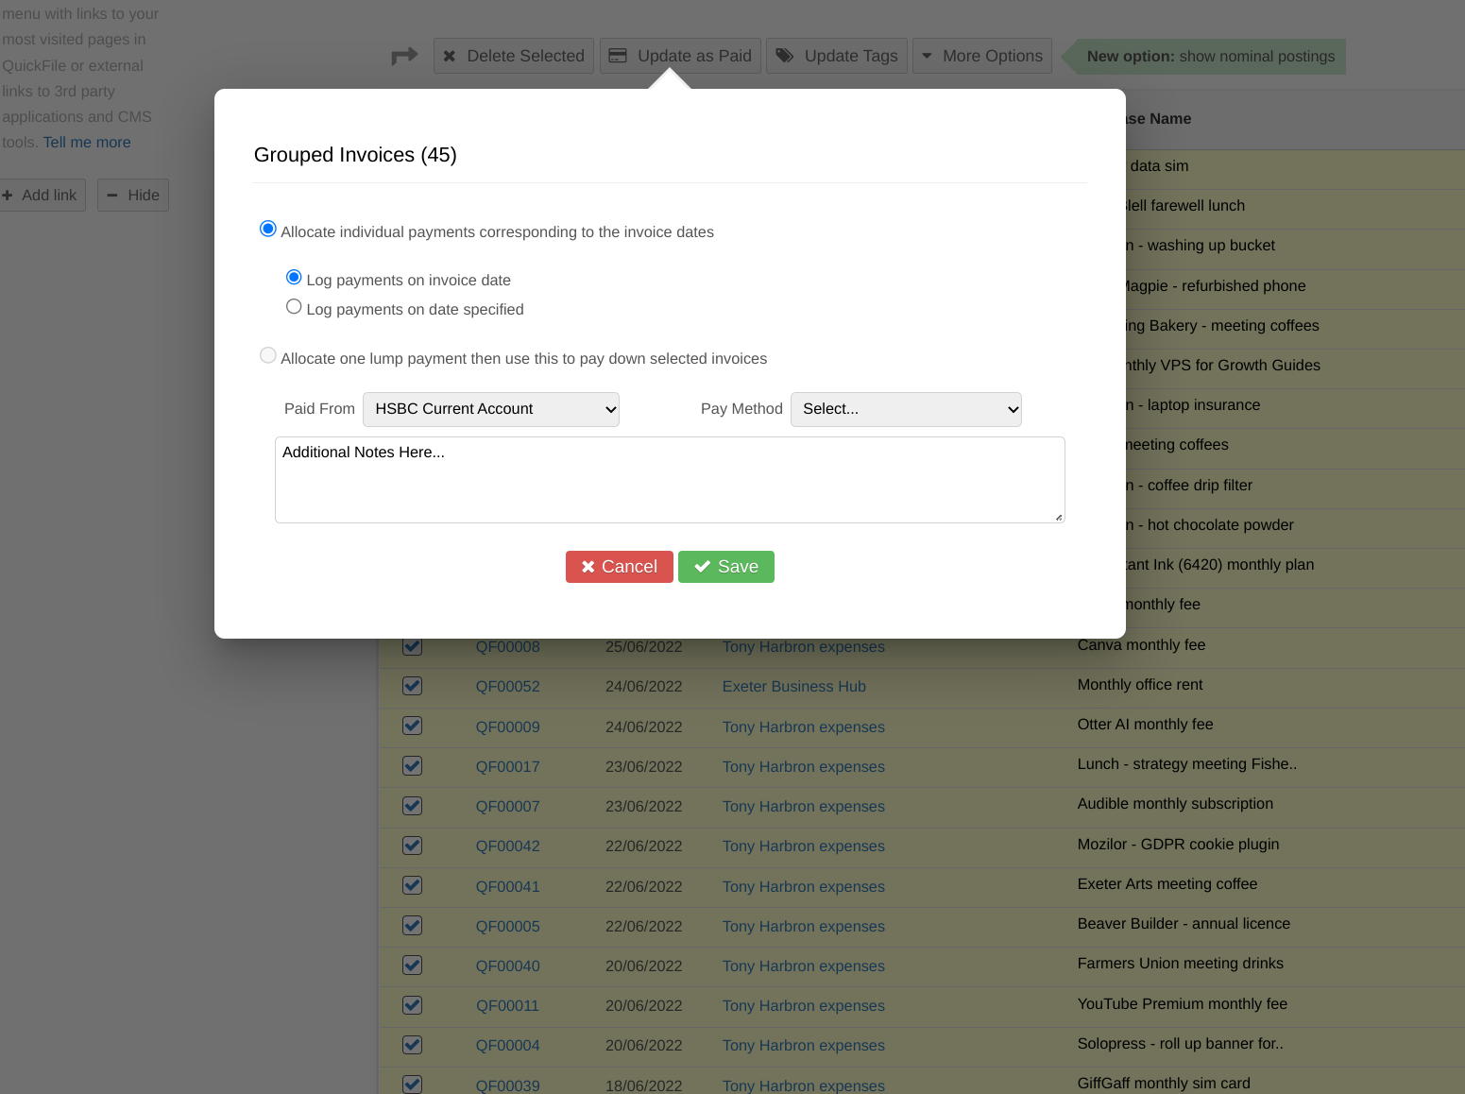Viewport: 1465px width, 1094px height.
Task: Hide the quick links menu
Action: [x=133, y=196]
